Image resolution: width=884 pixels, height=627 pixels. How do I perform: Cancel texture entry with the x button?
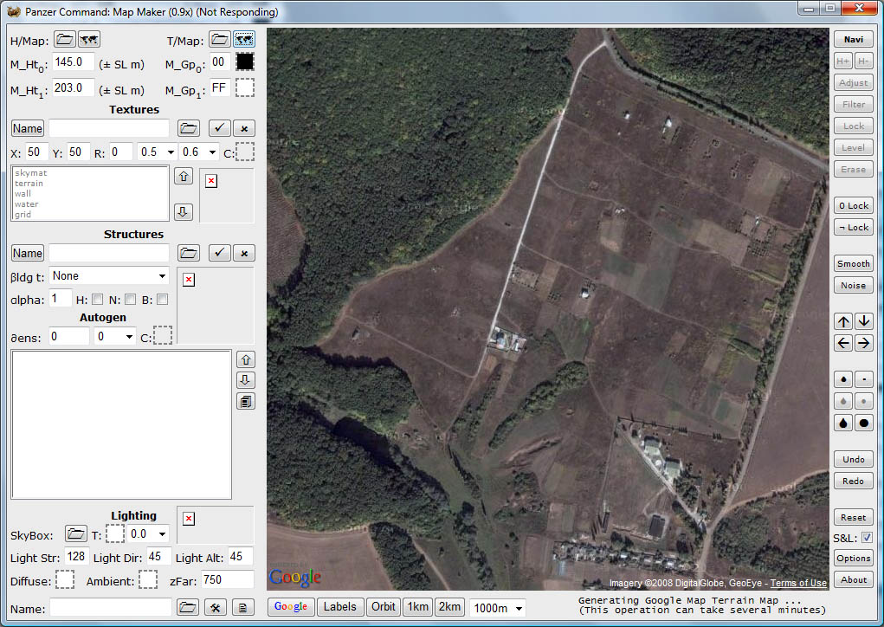(x=244, y=128)
